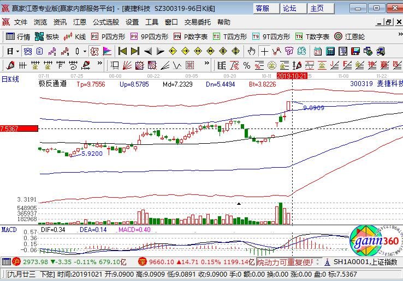Toggle the 权 adjustment icon
The image size is (403, 281).
pos(94,52)
